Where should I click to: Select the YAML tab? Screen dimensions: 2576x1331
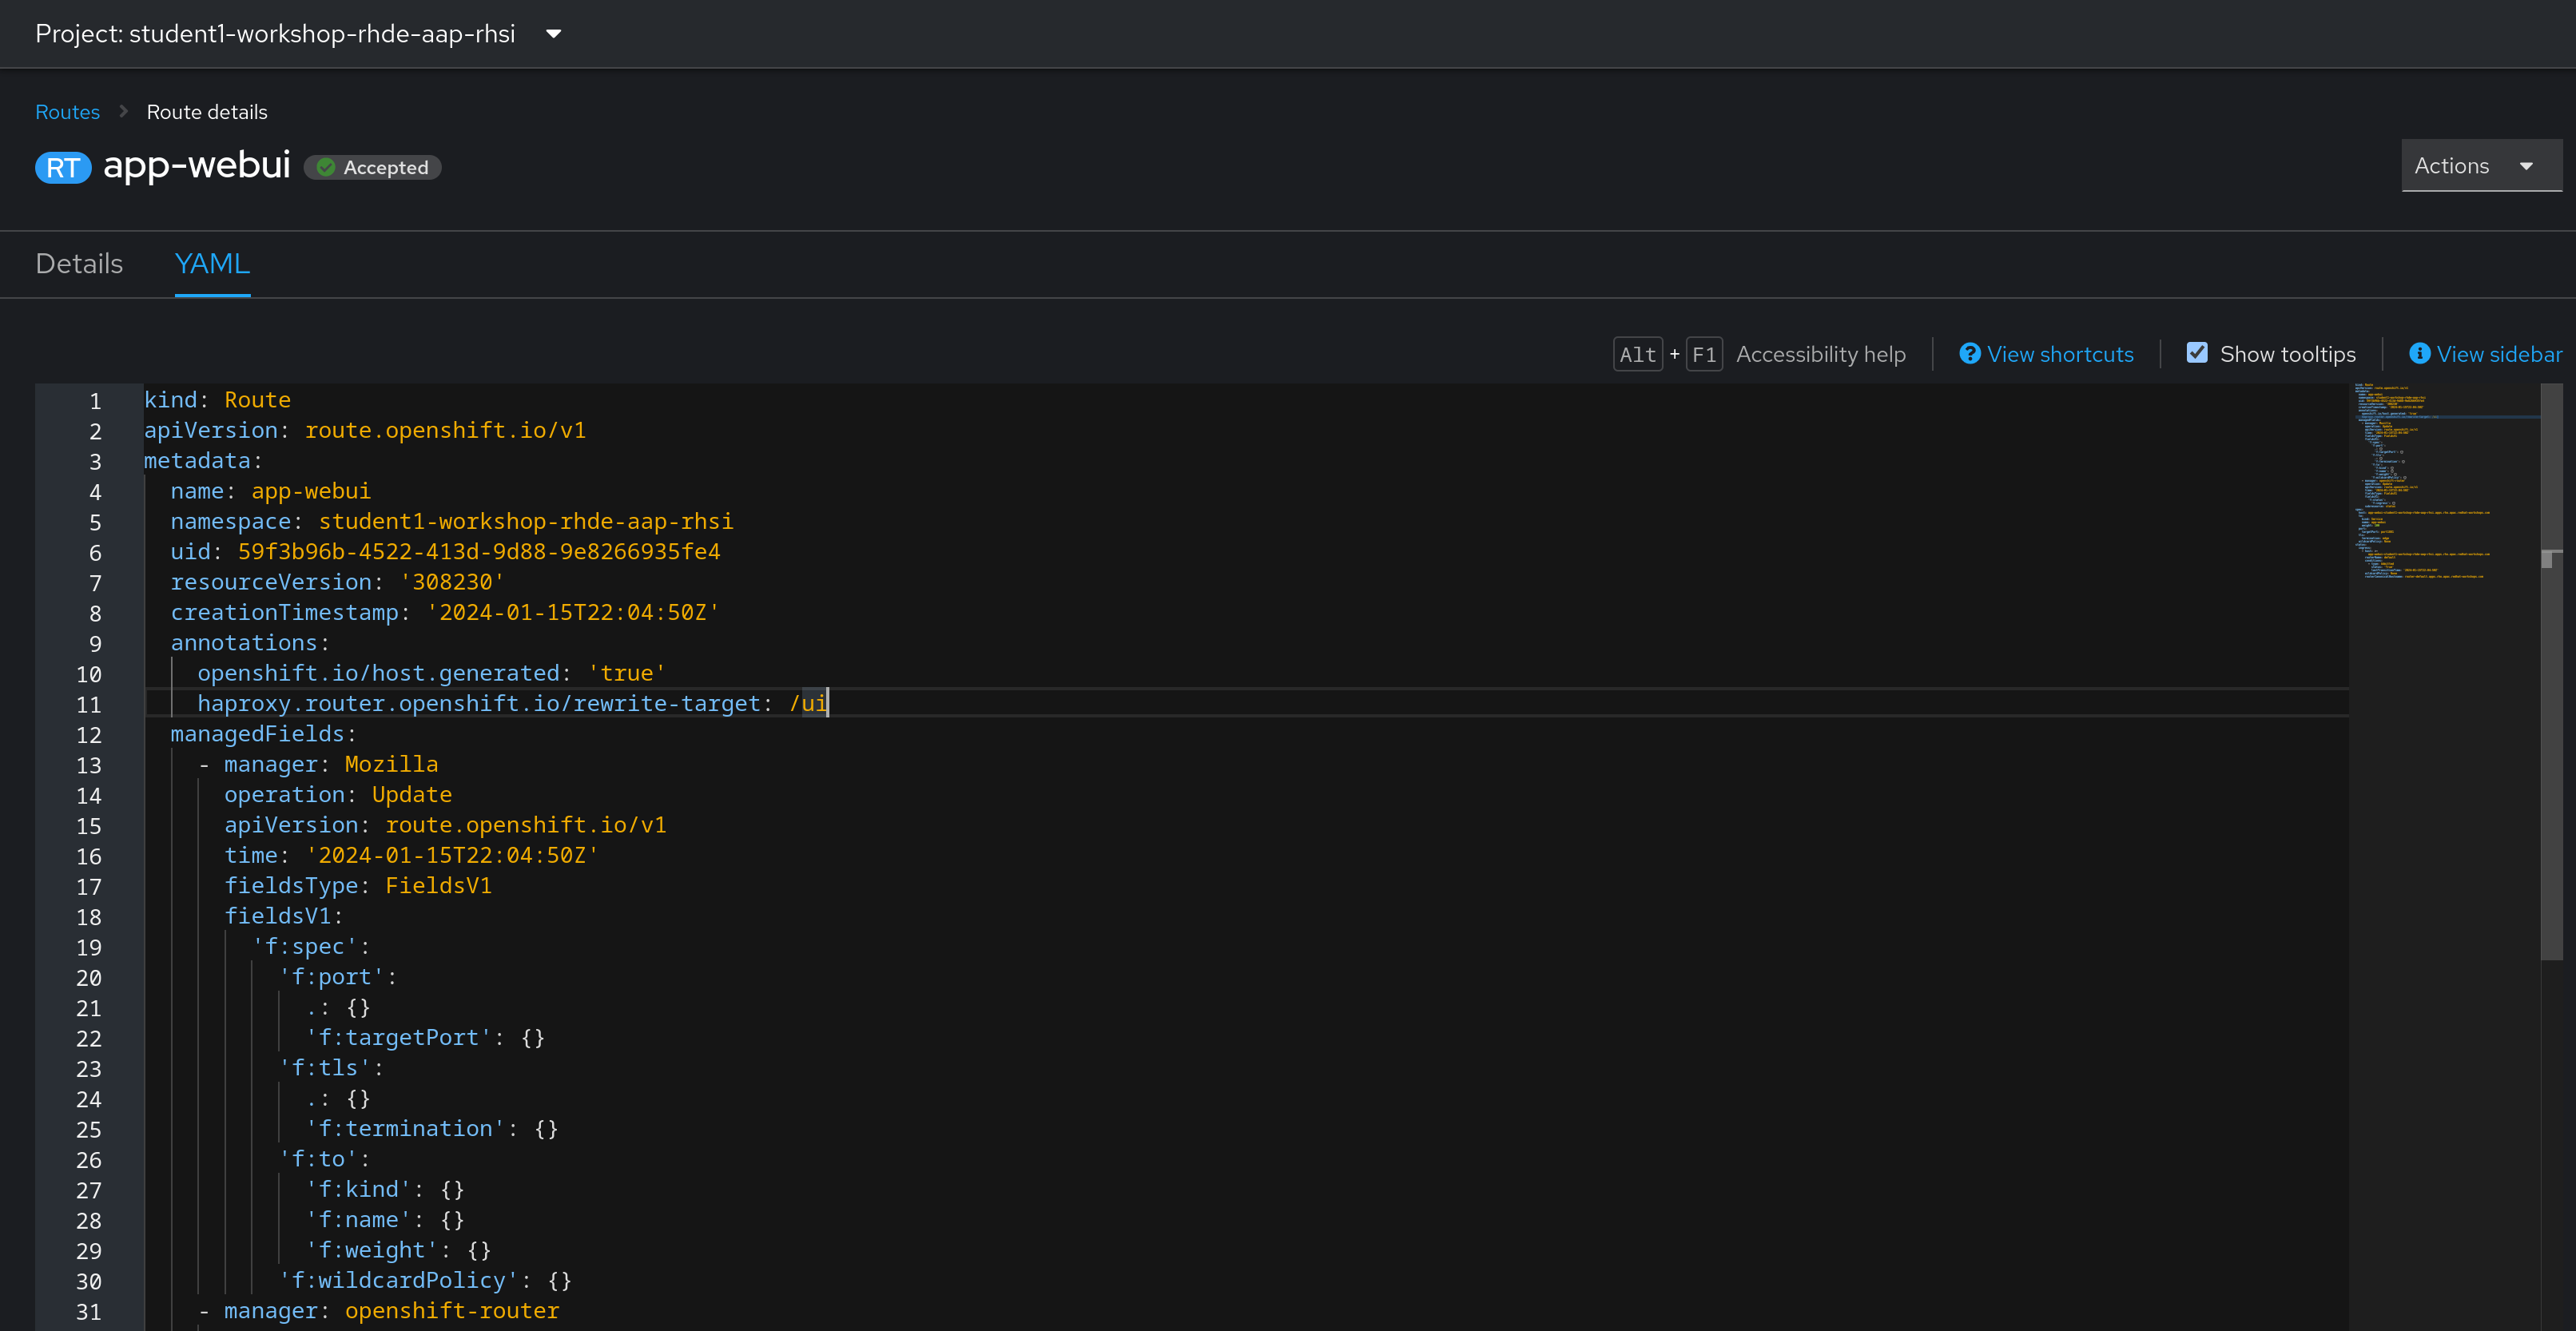212,263
